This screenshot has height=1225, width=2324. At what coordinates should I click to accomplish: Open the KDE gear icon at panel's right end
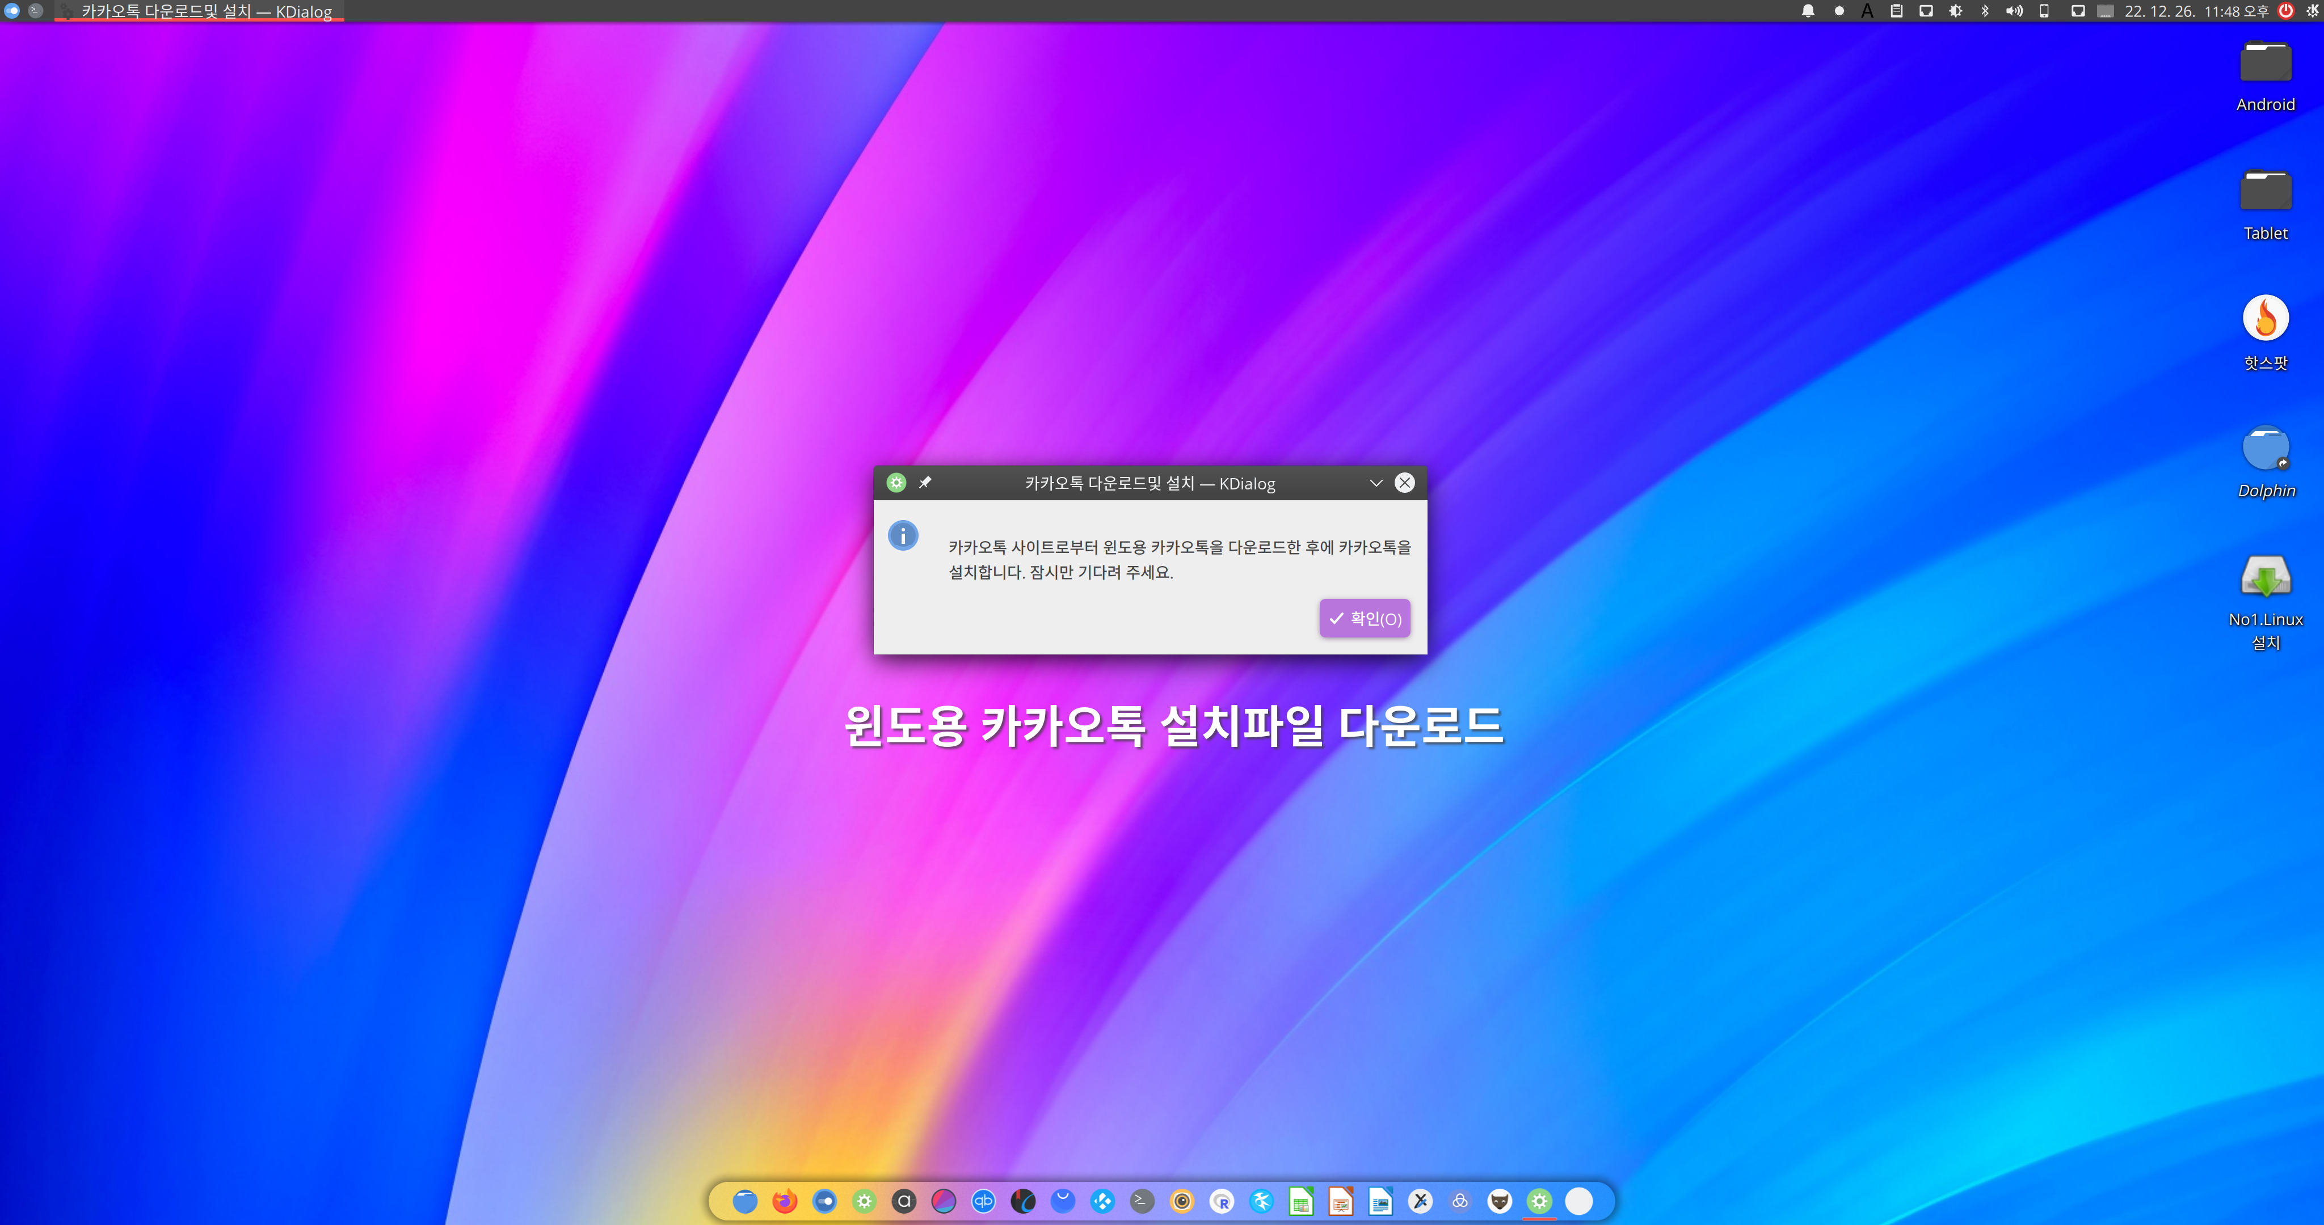point(2312,11)
